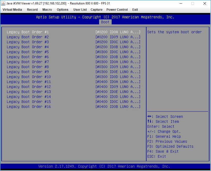Open Boot Order #10 value #0300 ID0D
This screenshot has width=211, height=171.
(118, 77)
